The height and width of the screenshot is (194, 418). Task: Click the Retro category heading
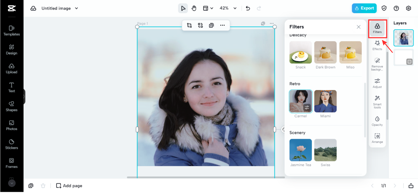pyautogui.click(x=295, y=84)
